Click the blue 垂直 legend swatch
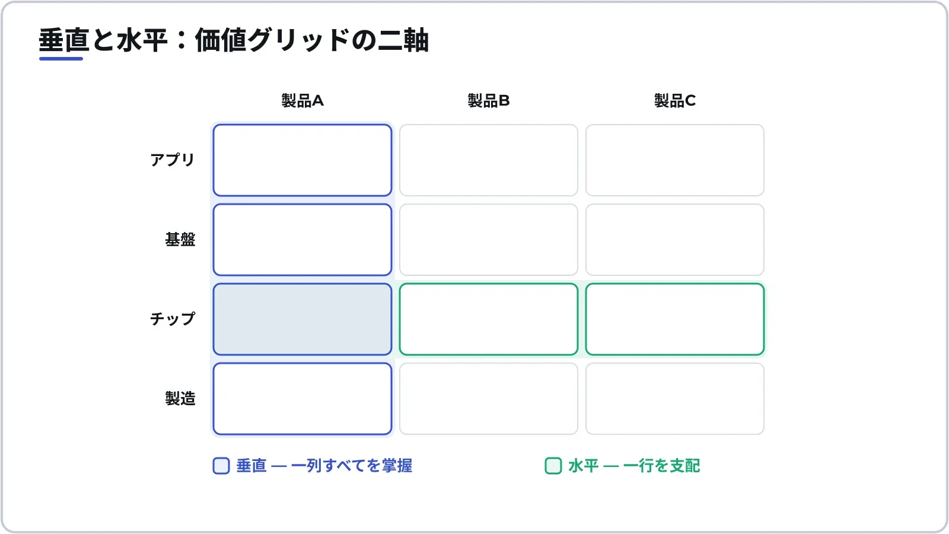Image resolution: width=949 pixels, height=534 pixels. tap(221, 466)
